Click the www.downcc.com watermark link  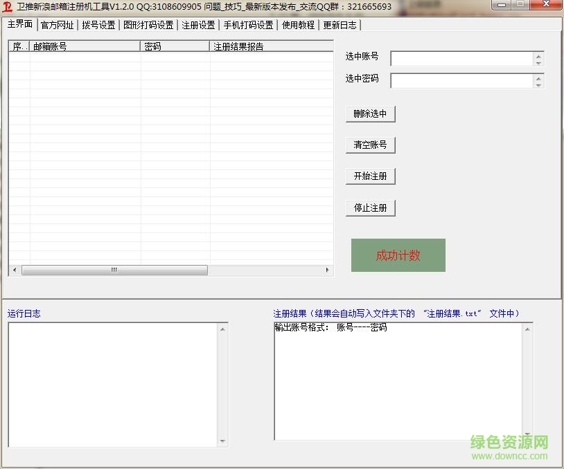click(x=510, y=457)
